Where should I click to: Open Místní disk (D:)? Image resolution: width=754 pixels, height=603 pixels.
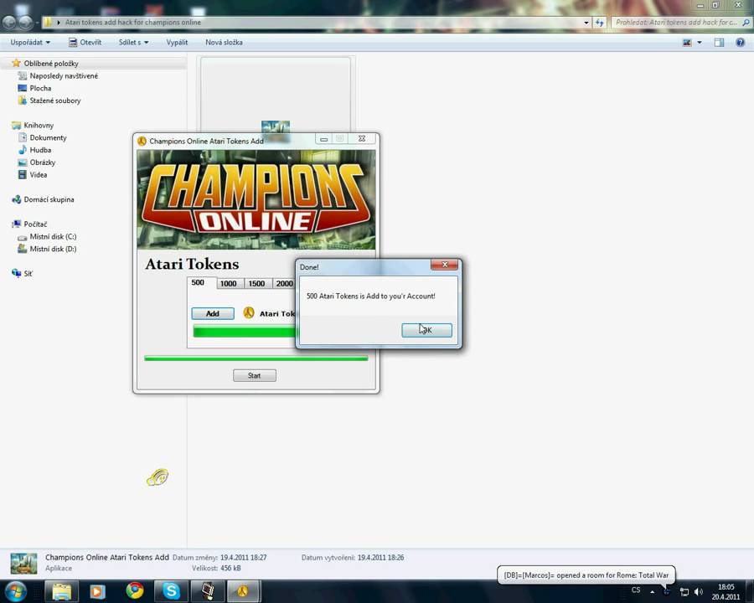[53, 249]
